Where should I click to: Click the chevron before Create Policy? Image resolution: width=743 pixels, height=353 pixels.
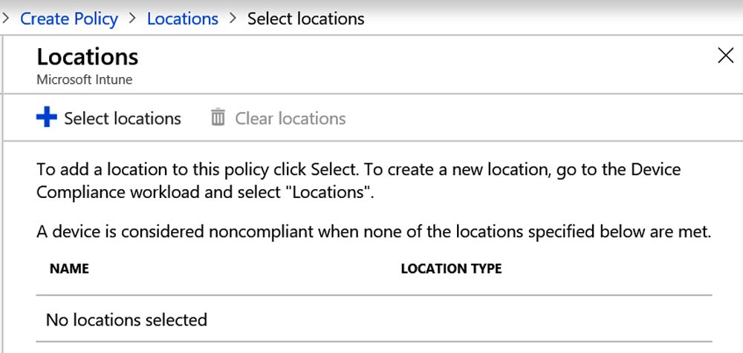point(5,19)
